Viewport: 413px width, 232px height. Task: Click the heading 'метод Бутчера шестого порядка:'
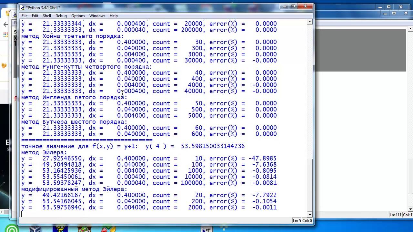point(74,122)
